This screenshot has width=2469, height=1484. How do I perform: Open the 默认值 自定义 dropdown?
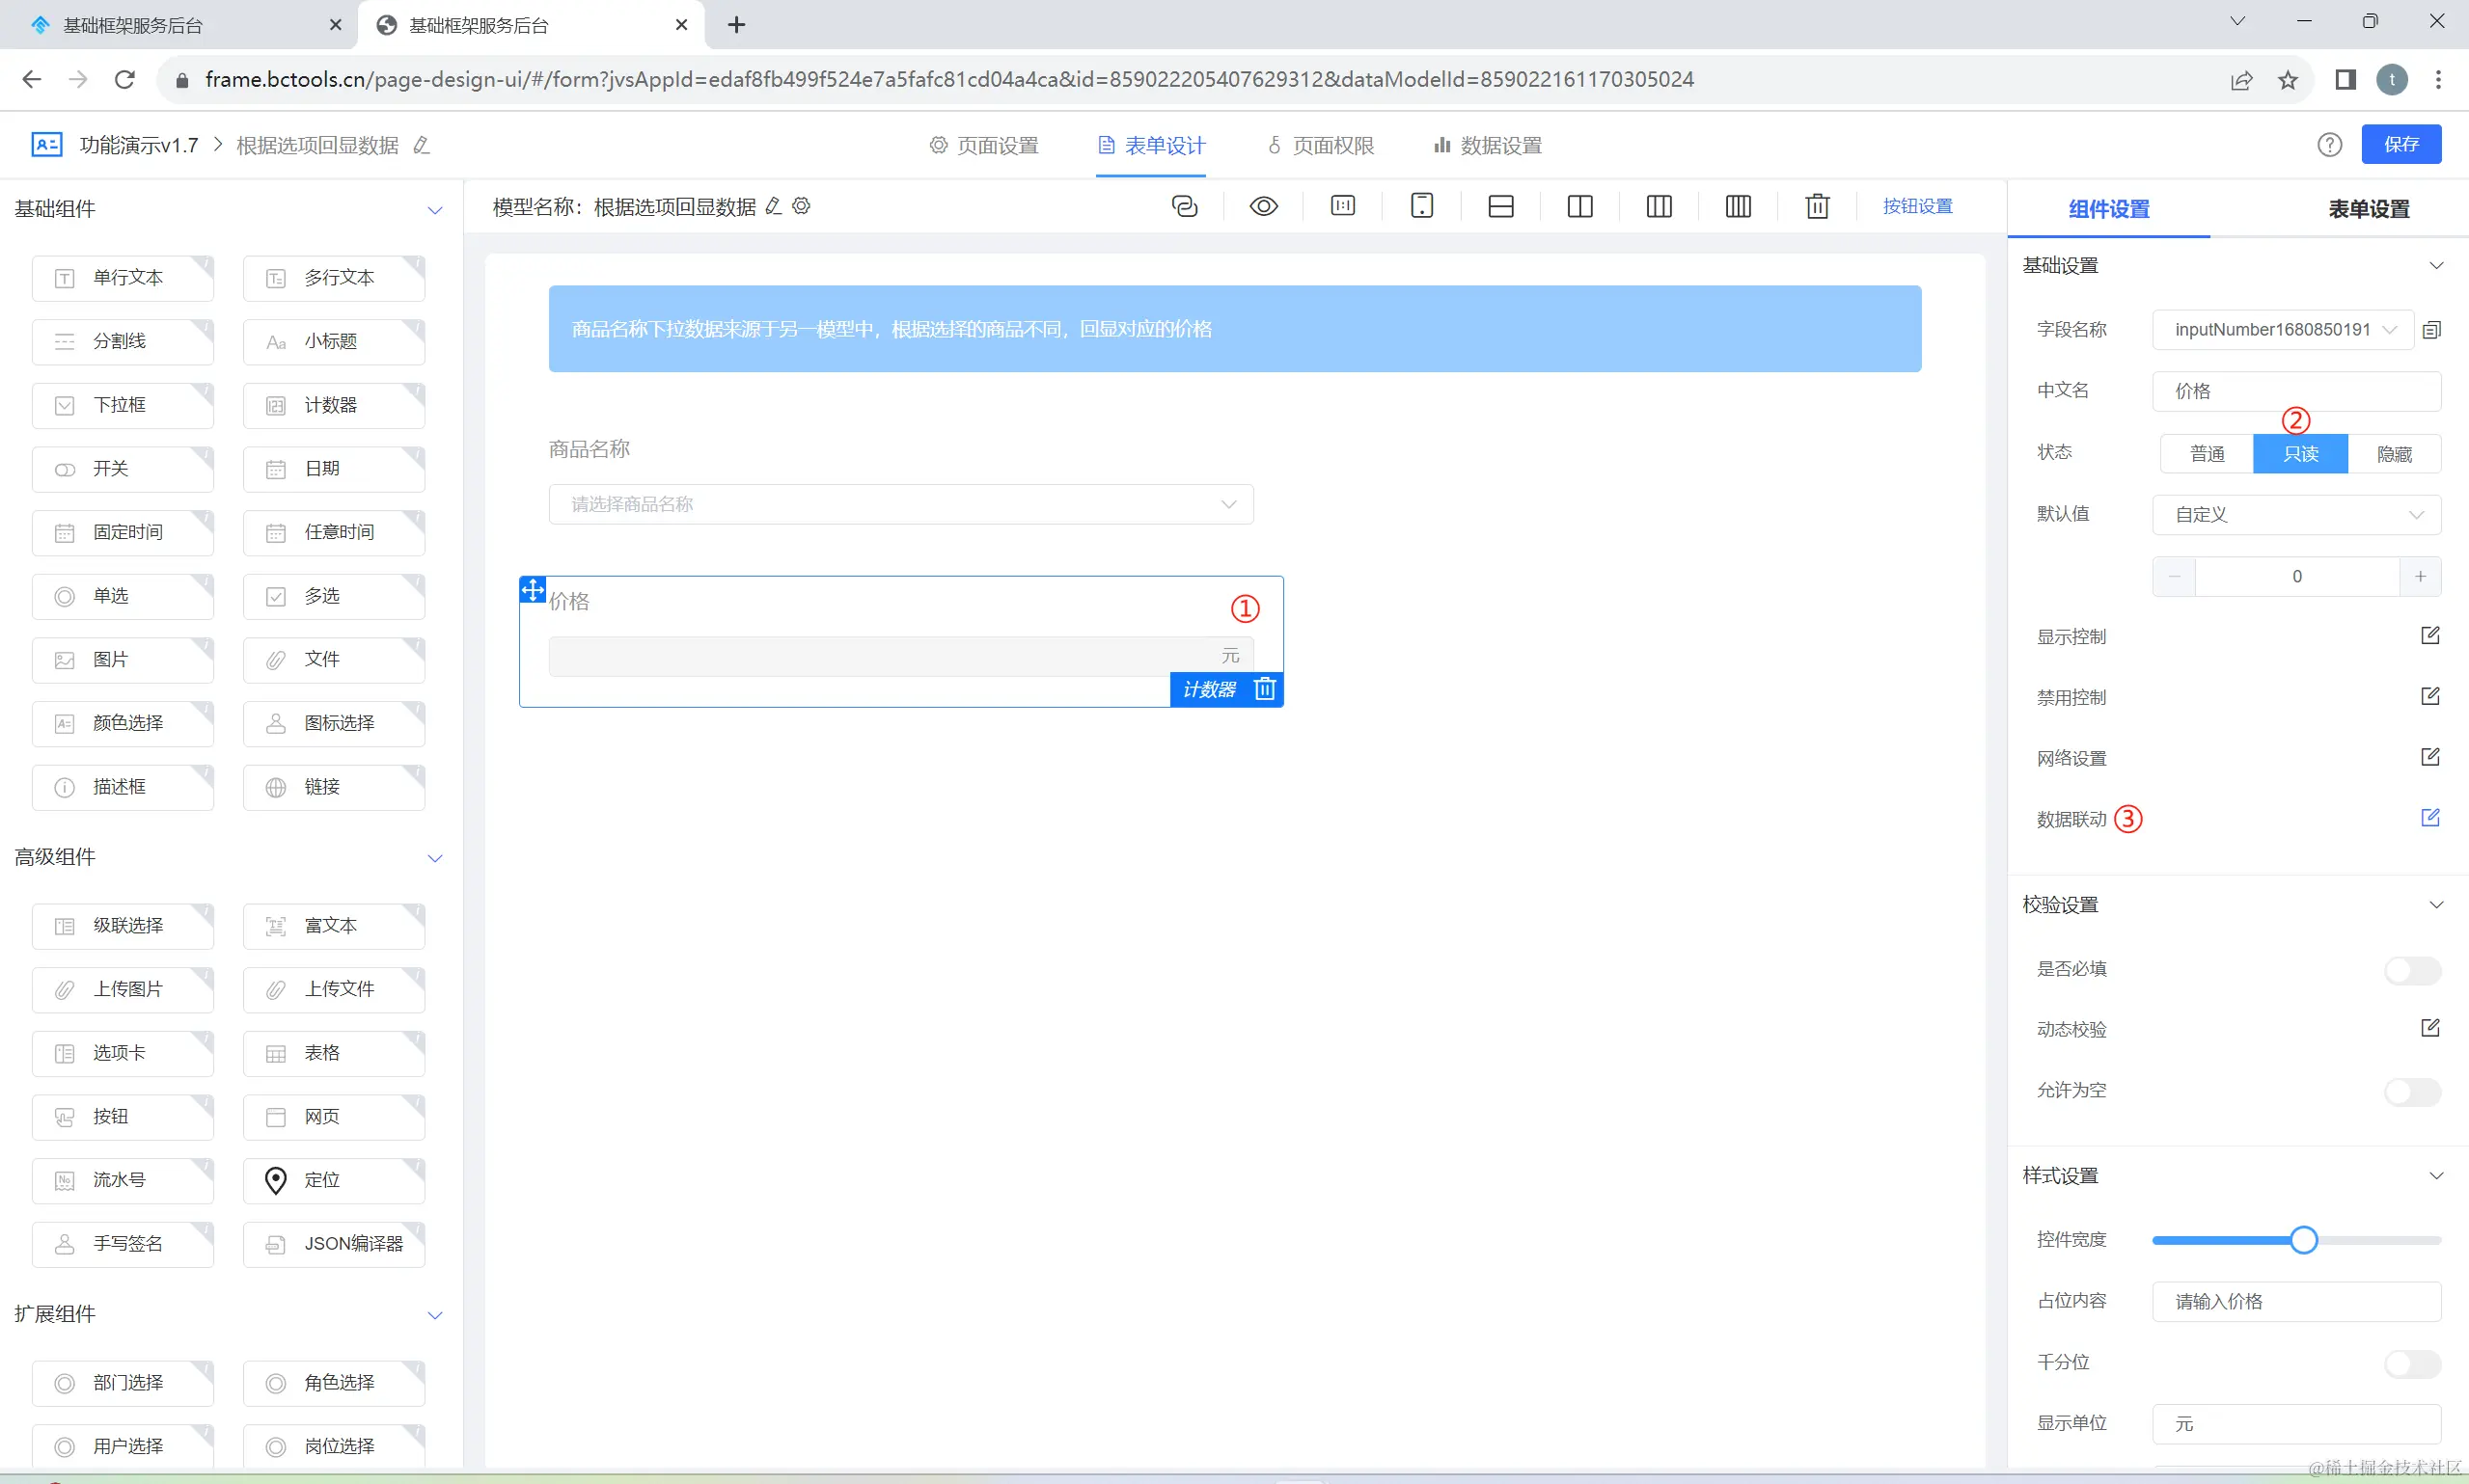2296,515
